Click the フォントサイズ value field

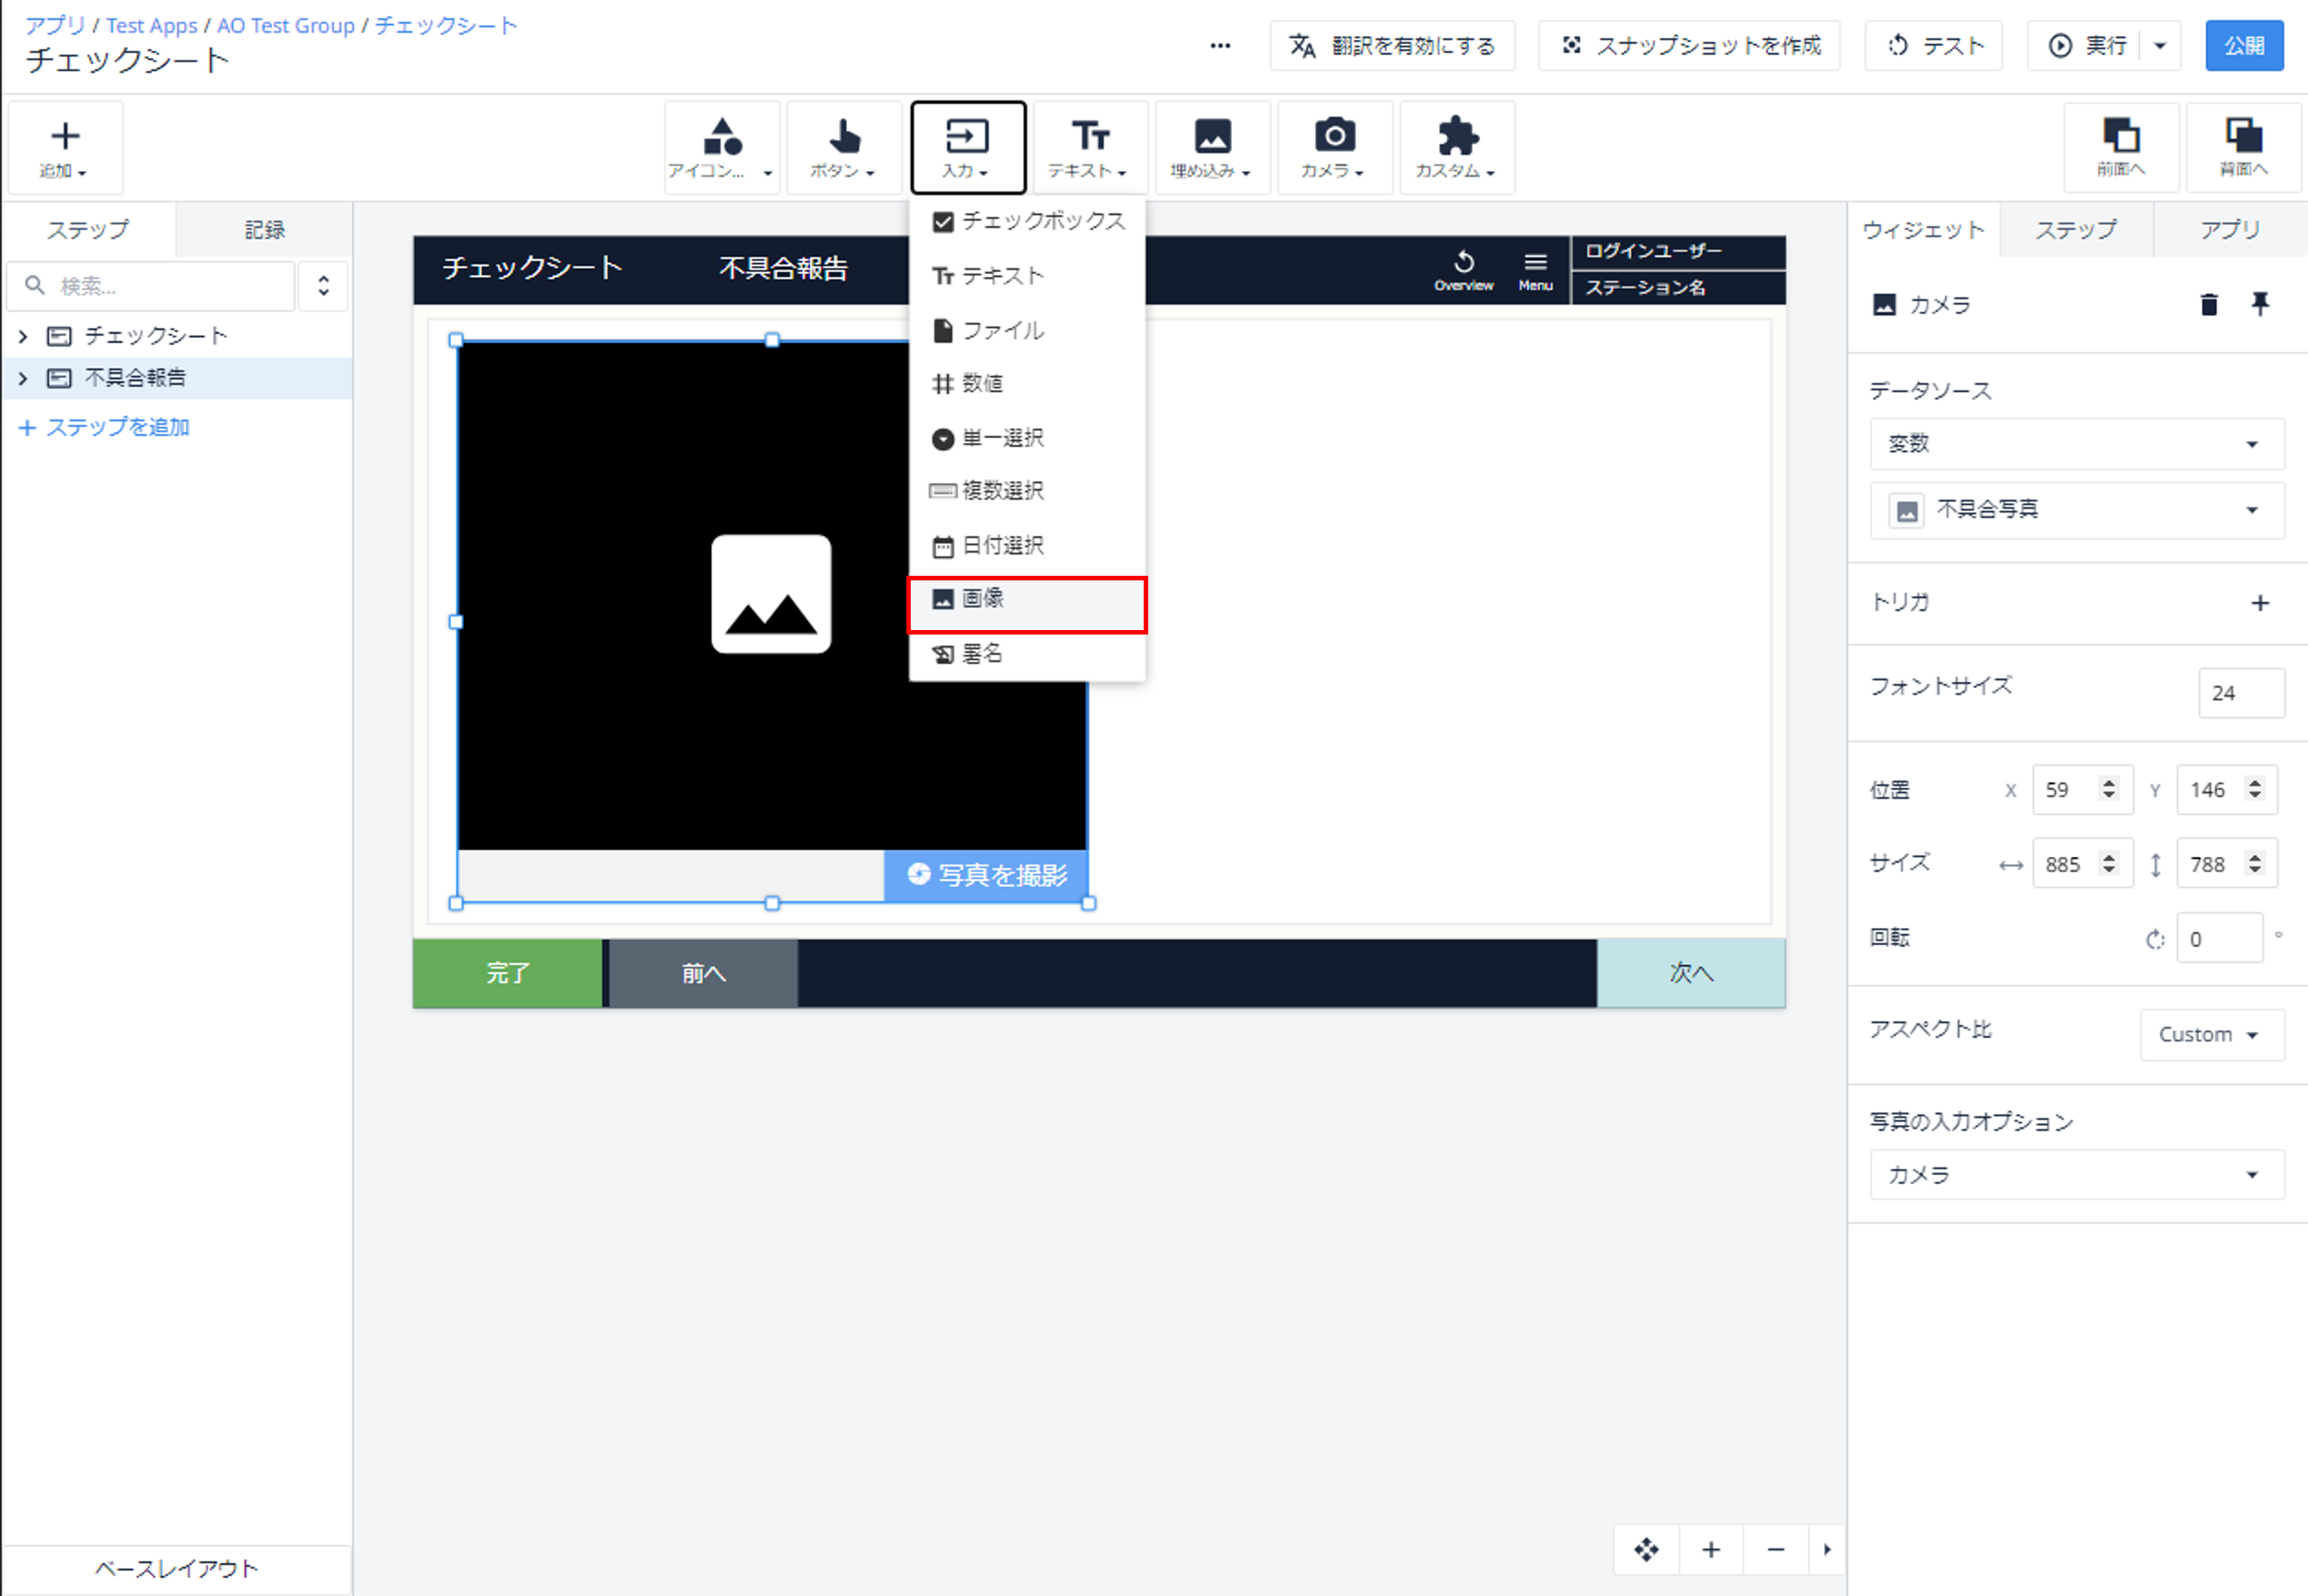click(2241, 692)
